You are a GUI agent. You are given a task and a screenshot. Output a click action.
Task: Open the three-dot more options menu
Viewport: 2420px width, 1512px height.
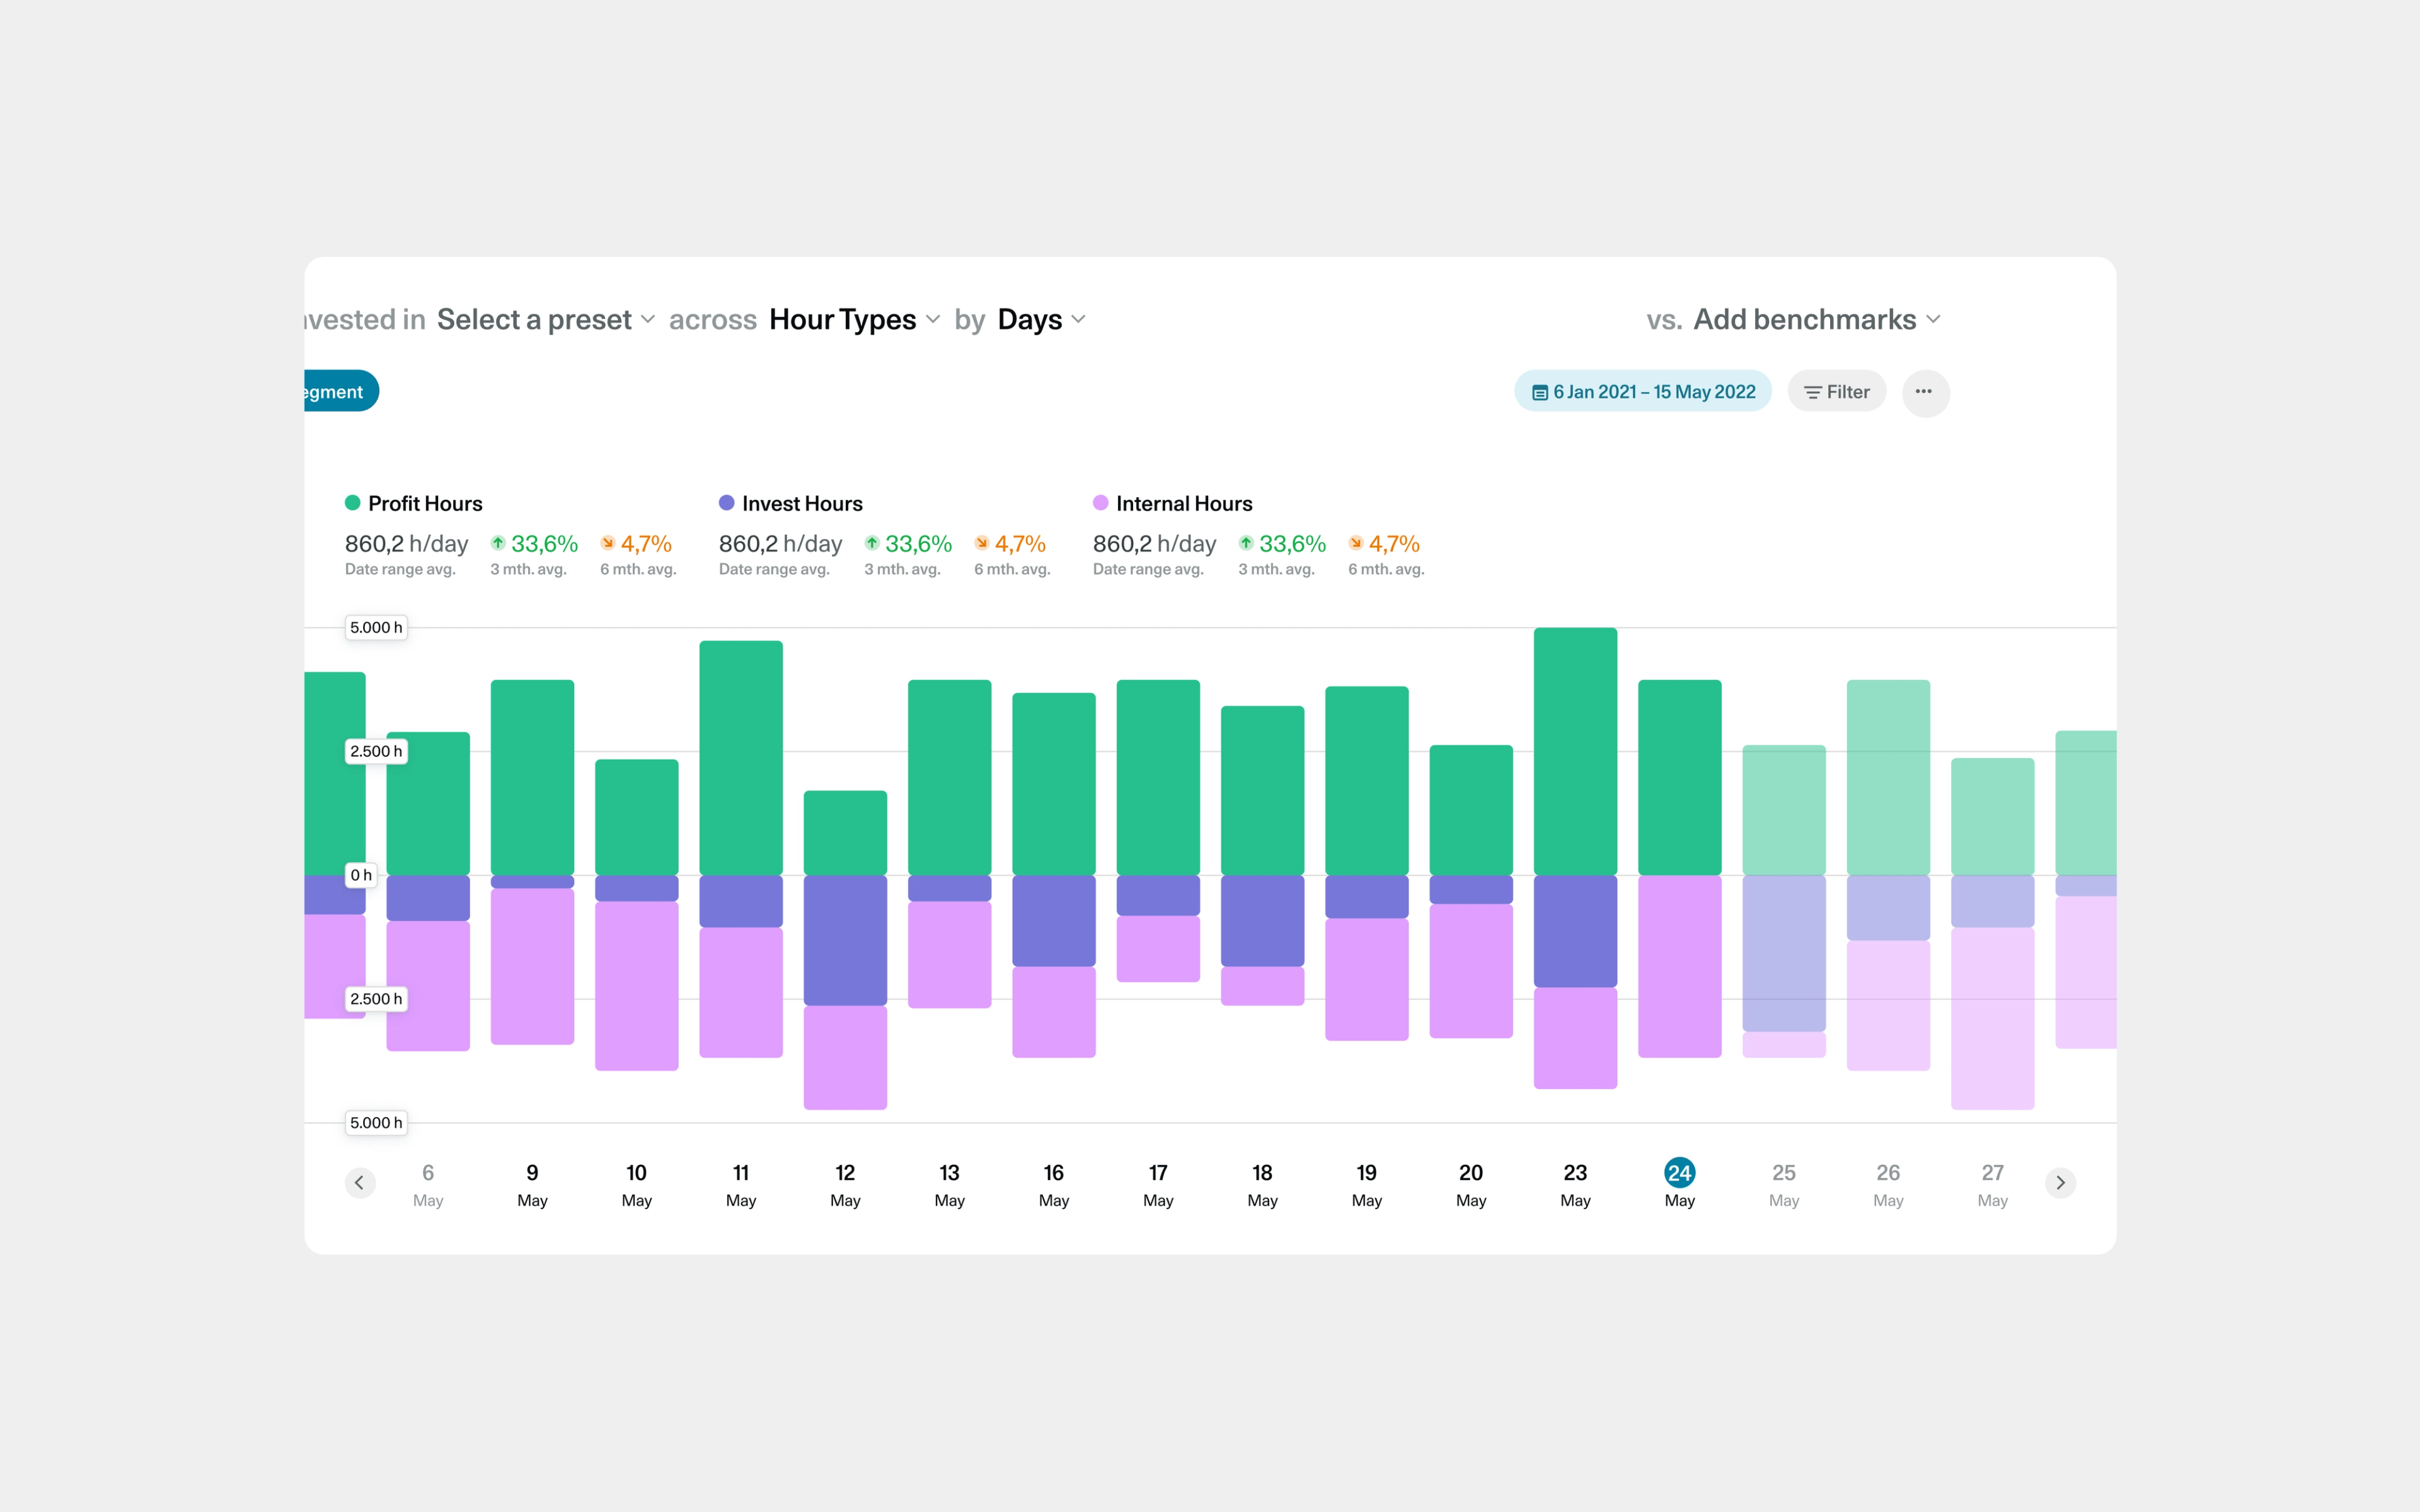tap(1925, 392)
